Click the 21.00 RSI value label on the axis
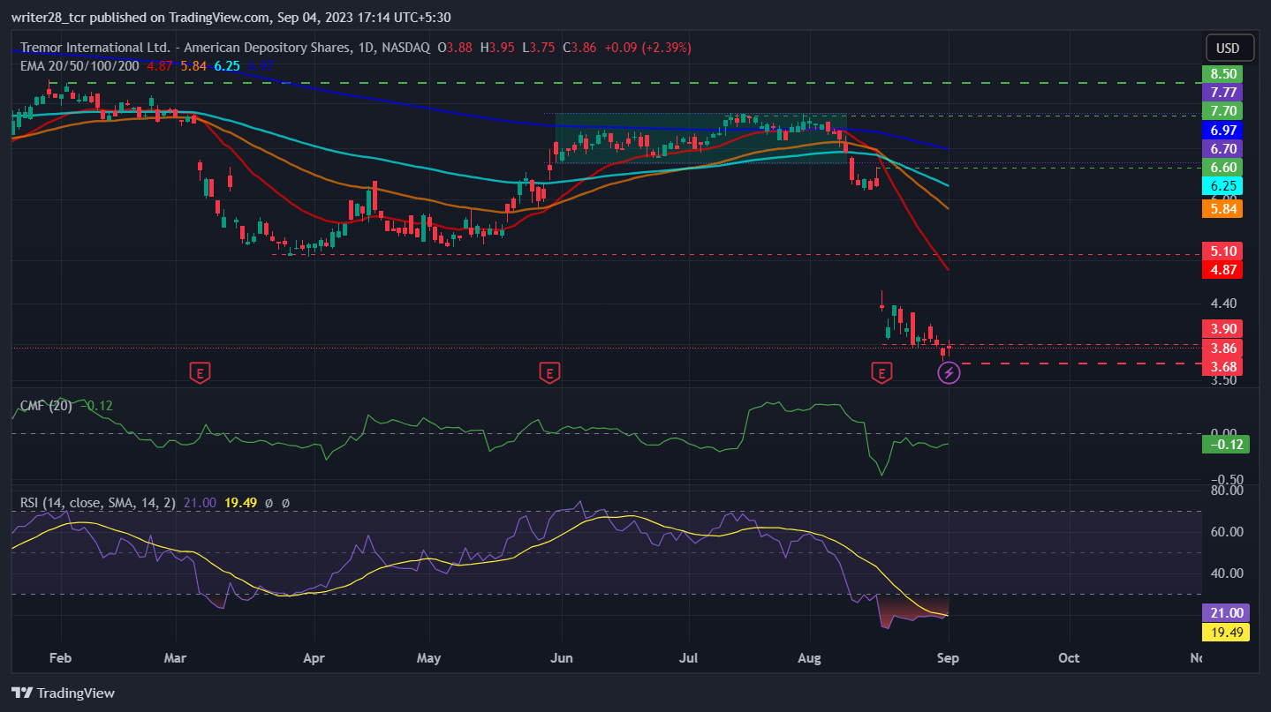Image resolution: width=1271 pixels, height=712 pixels. [x=1226, y=613]
